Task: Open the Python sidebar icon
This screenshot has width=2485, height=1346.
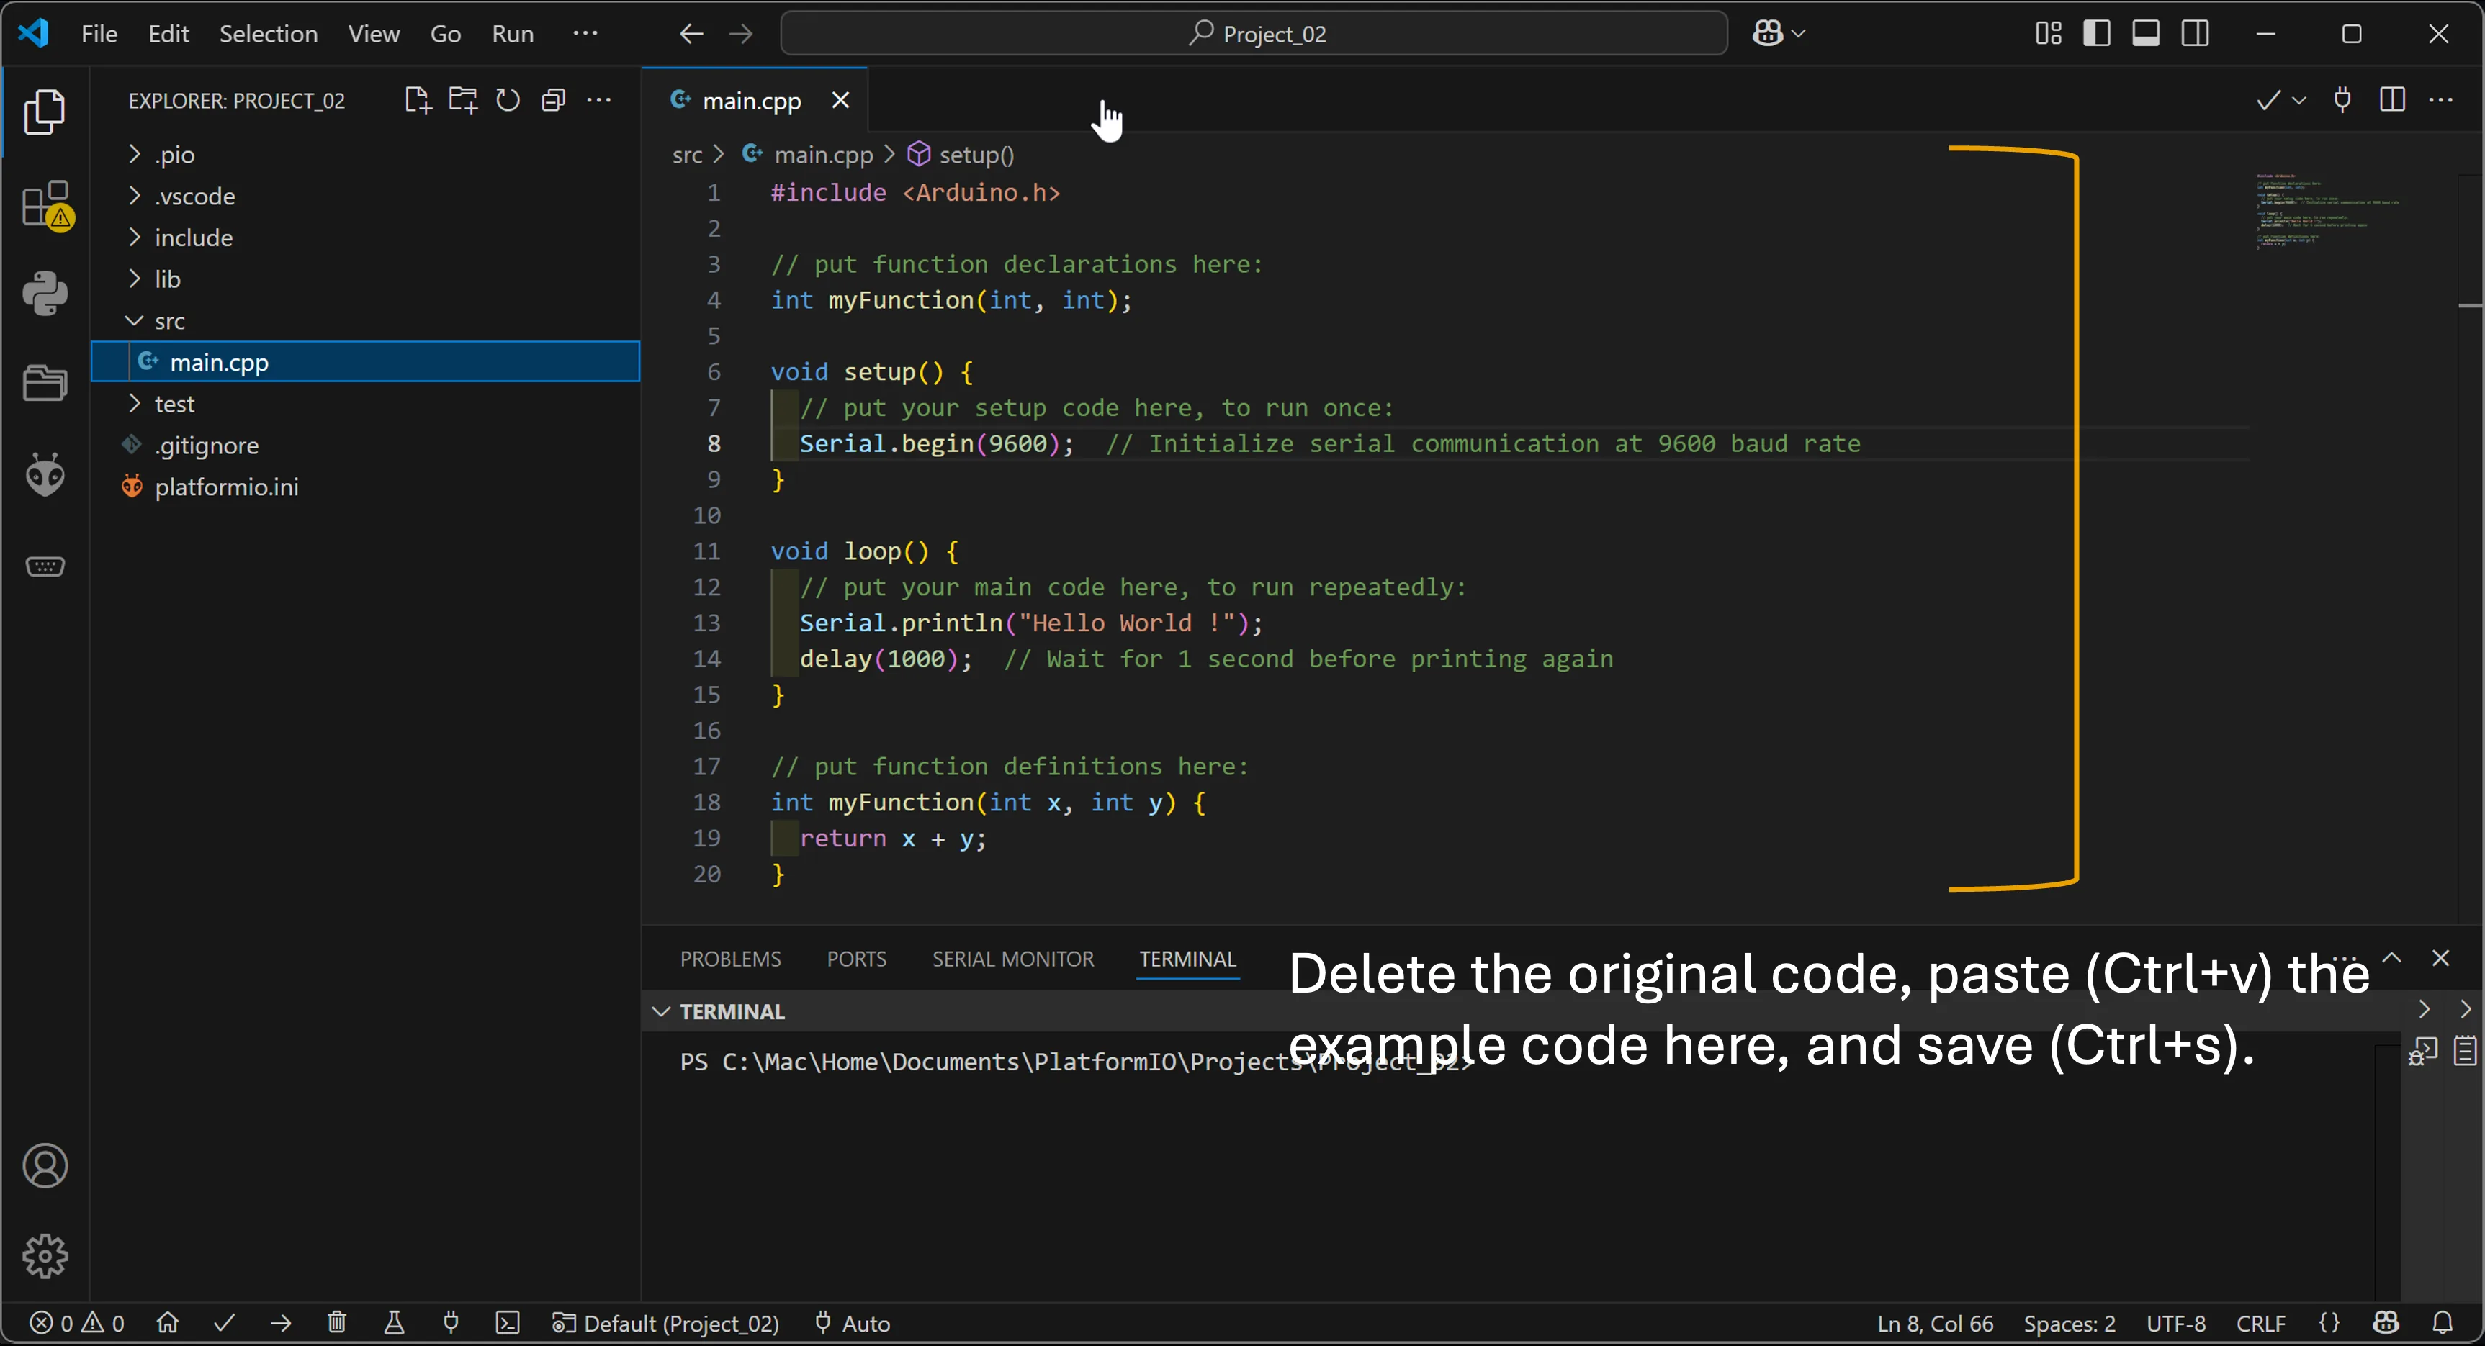Action: pos(45,293)
